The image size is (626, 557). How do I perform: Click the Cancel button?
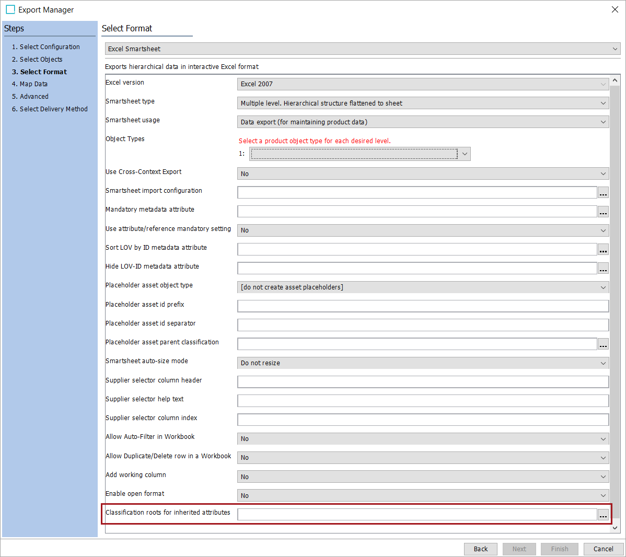603,549
